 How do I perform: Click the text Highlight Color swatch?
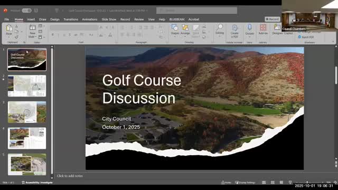pos(101,35)
